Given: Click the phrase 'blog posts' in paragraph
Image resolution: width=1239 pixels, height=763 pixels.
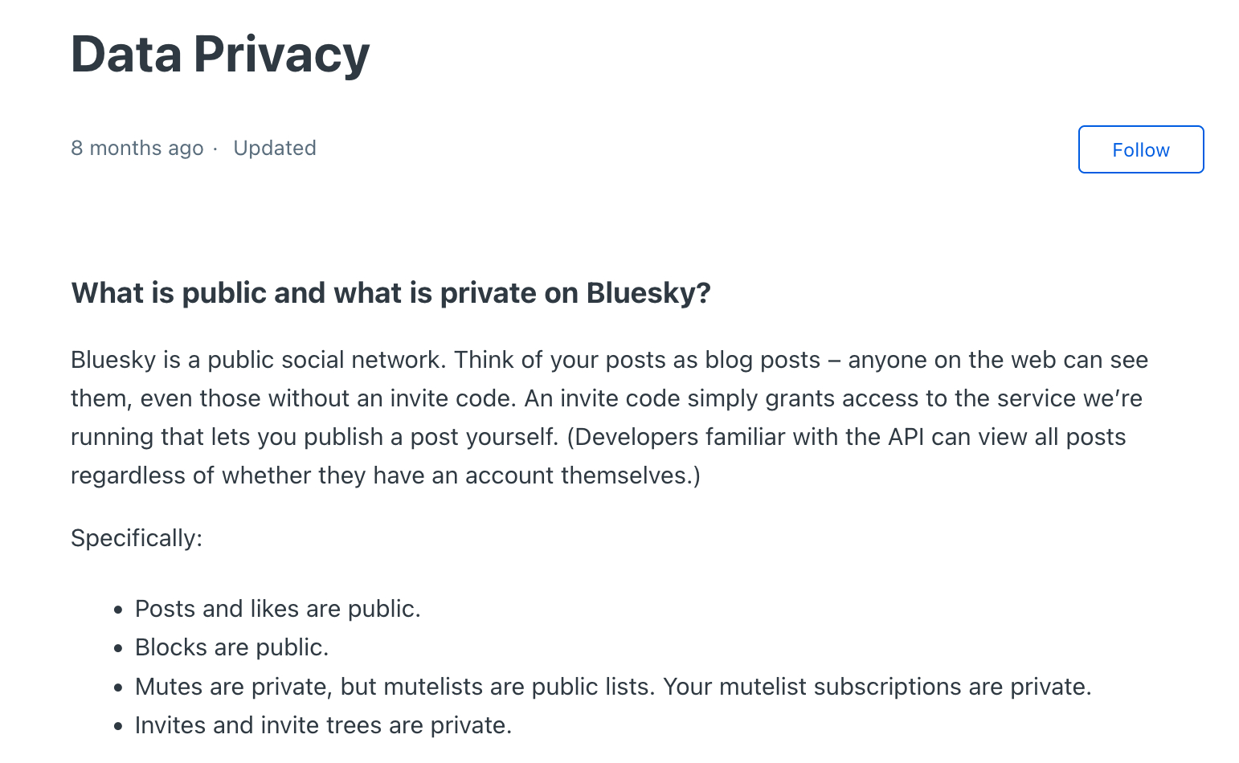Looking at the screenshot, I should tap(763, 360).
